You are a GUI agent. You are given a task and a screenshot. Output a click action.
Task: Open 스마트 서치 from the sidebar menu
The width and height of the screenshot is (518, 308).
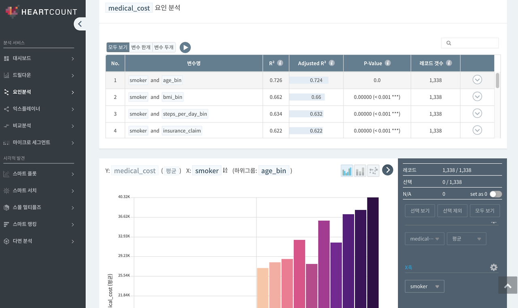point(25,190)
